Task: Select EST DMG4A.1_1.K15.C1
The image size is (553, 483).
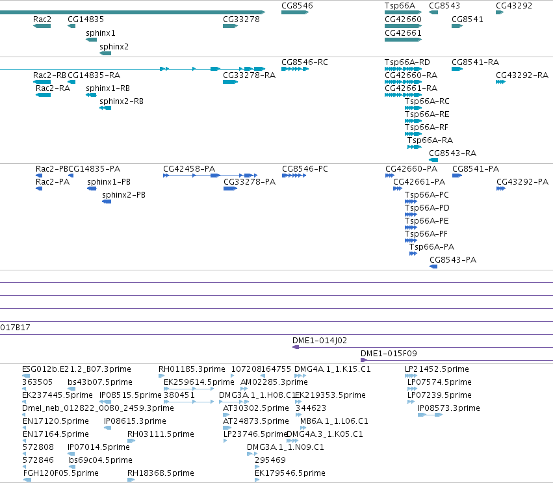Action: (x=300, y=376)
